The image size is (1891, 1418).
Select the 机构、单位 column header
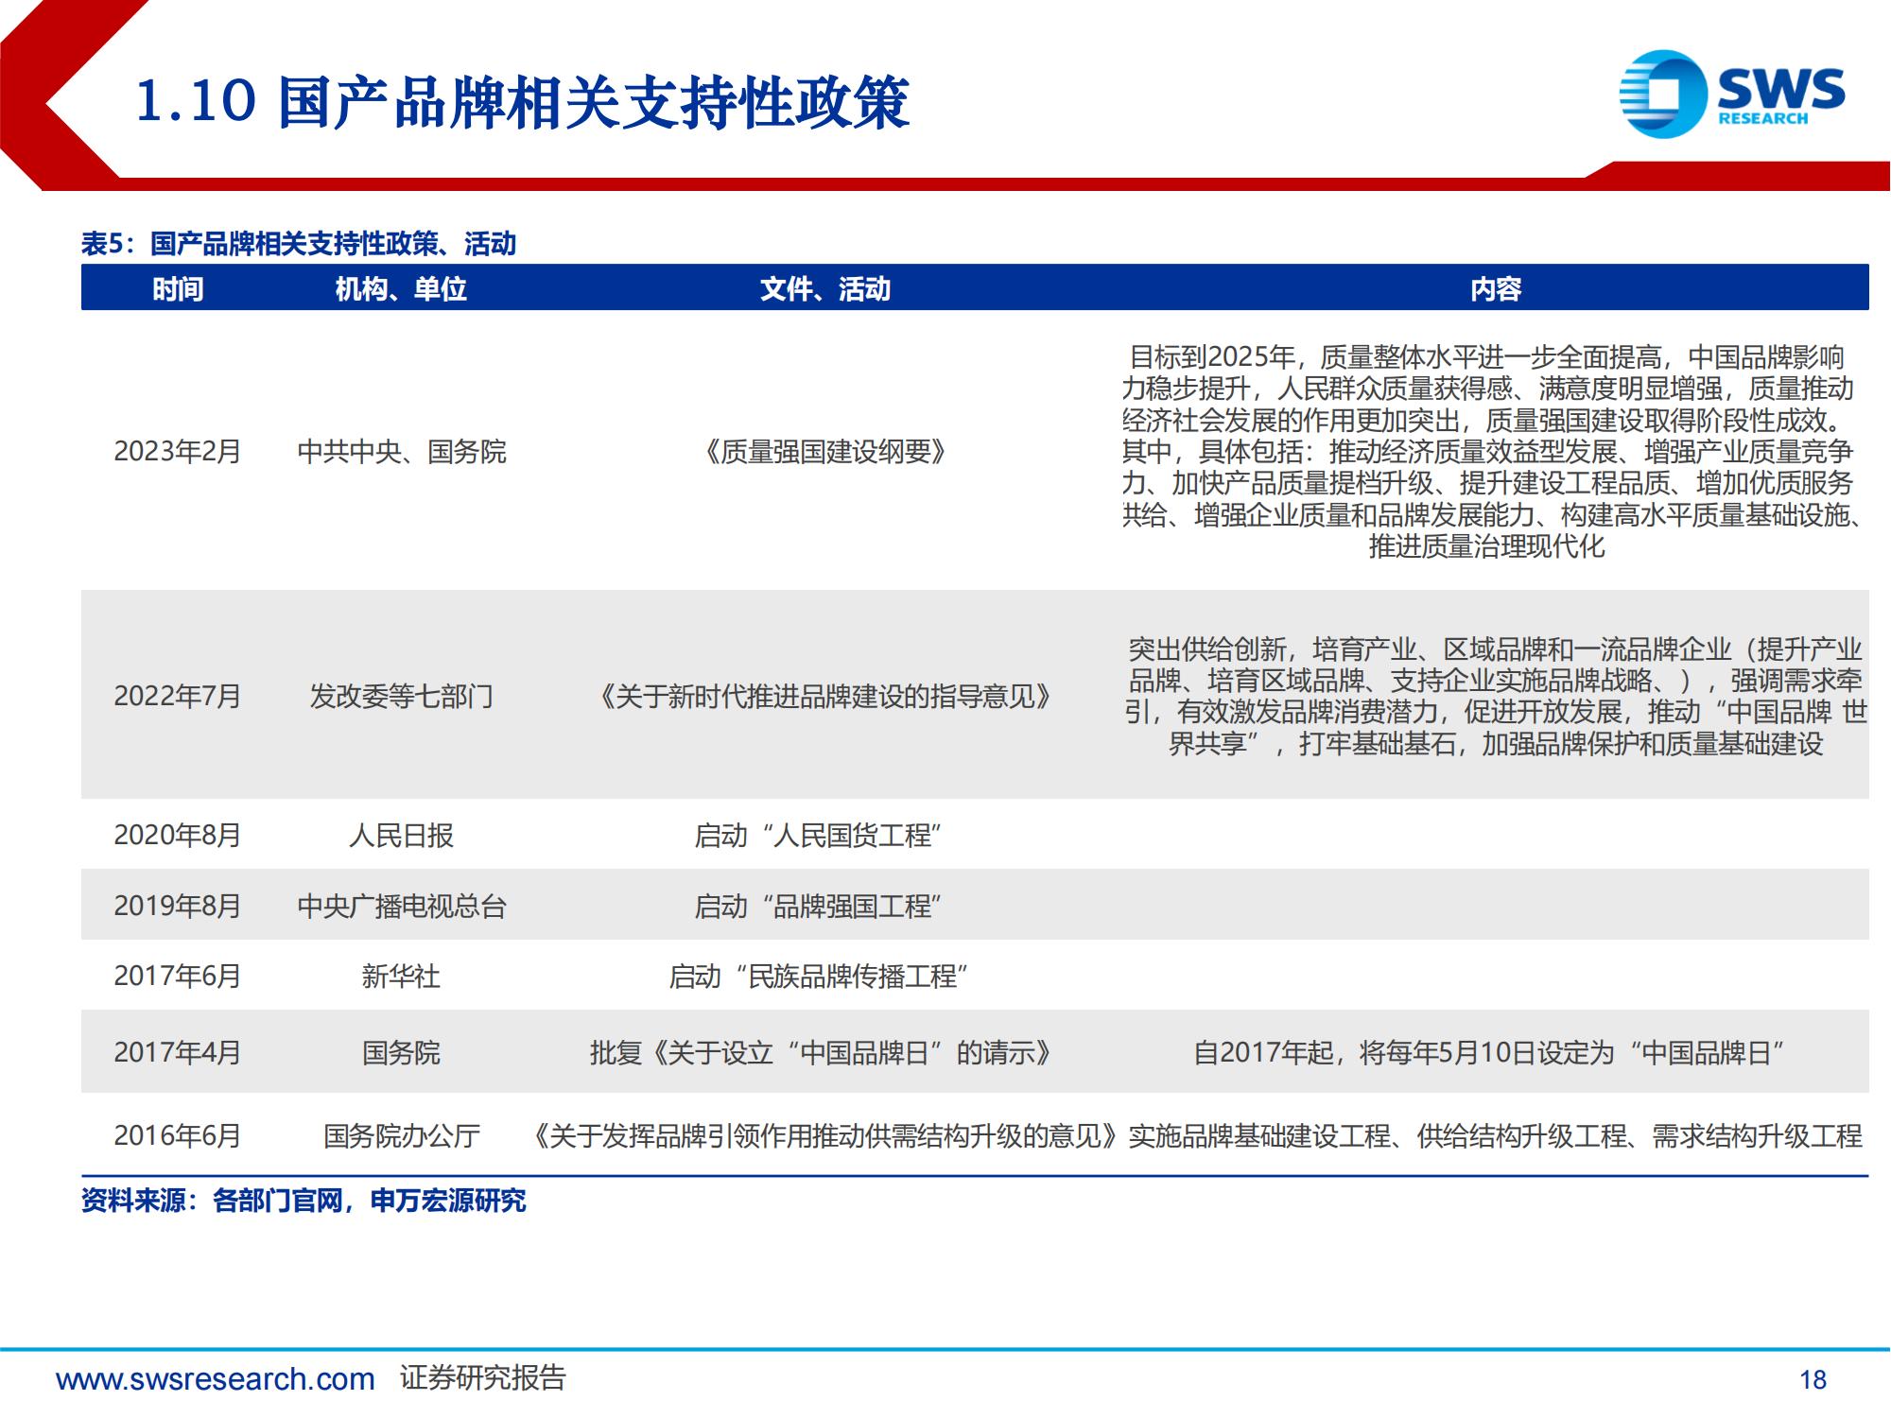coord(401,288)
